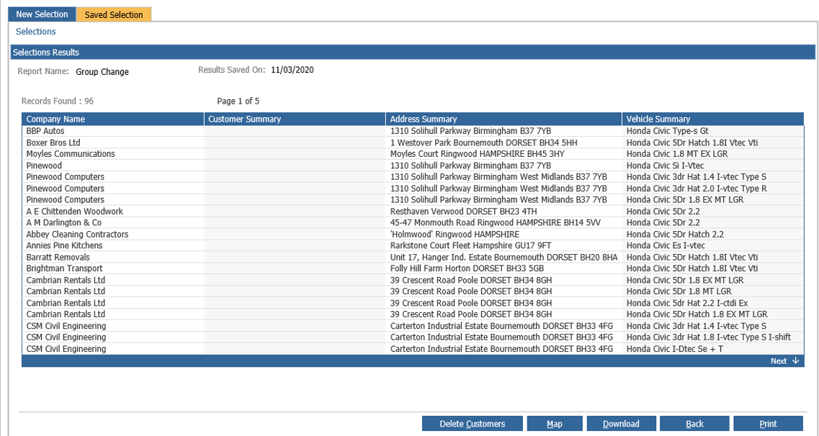Select the Moyles Communications row
The height and width of the screenshot is (436, 819).
pyautogui.click(x=413, y=154)
